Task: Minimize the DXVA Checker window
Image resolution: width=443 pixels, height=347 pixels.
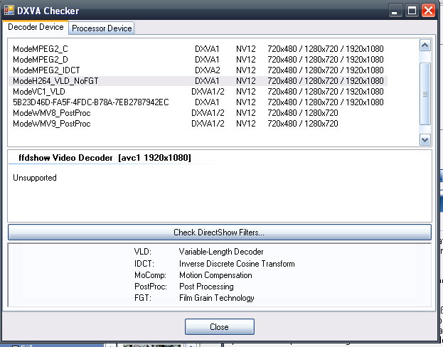Action: tap(395, 11)
